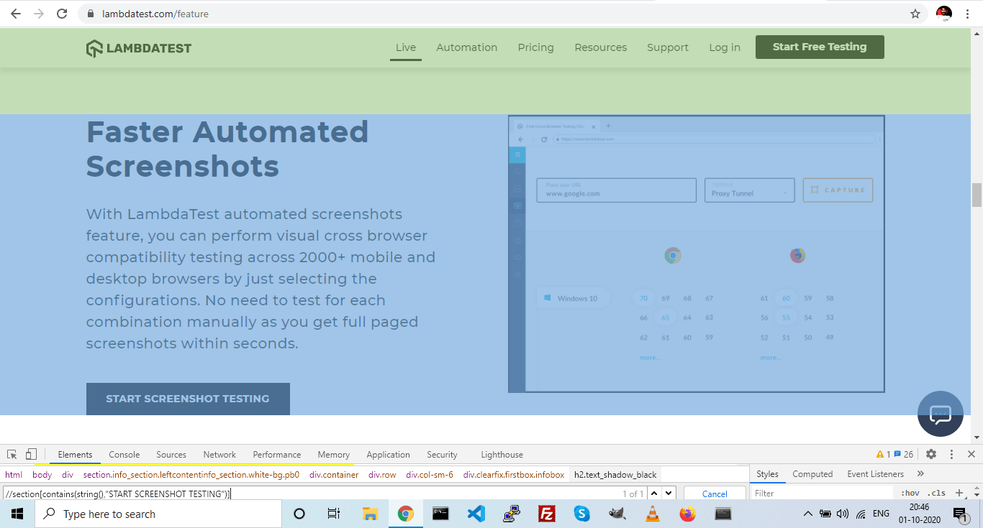
Task: Switch to the Console tab
Action: pos(124,454)
